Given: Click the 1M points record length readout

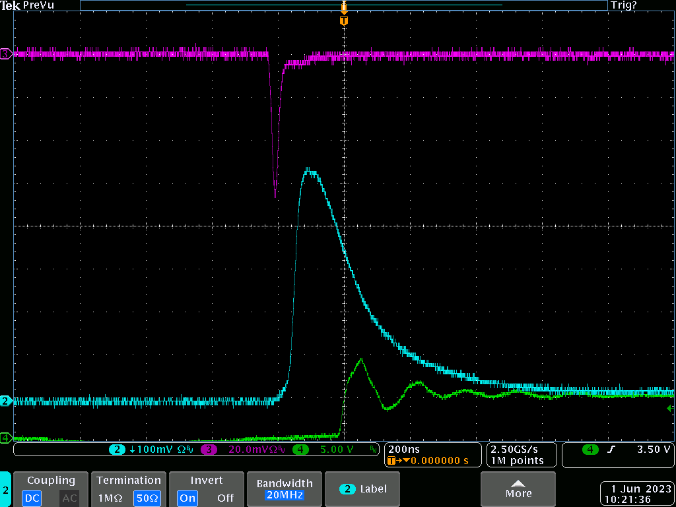Looking at the screenshot, I should pos(518,460).
